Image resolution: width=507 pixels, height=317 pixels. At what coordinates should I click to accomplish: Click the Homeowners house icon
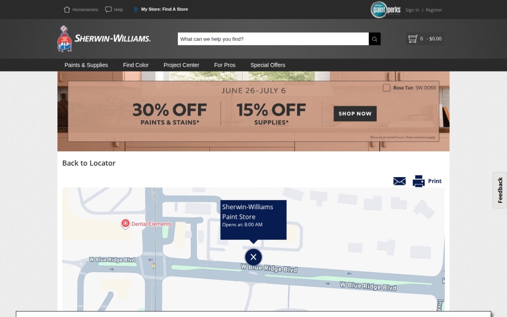pos(67,9)
